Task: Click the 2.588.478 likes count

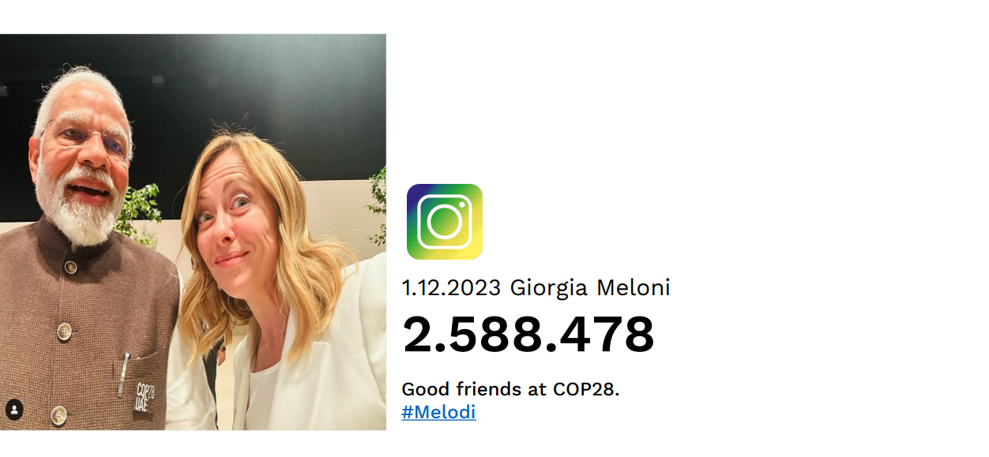Action: tap(528, 334)
